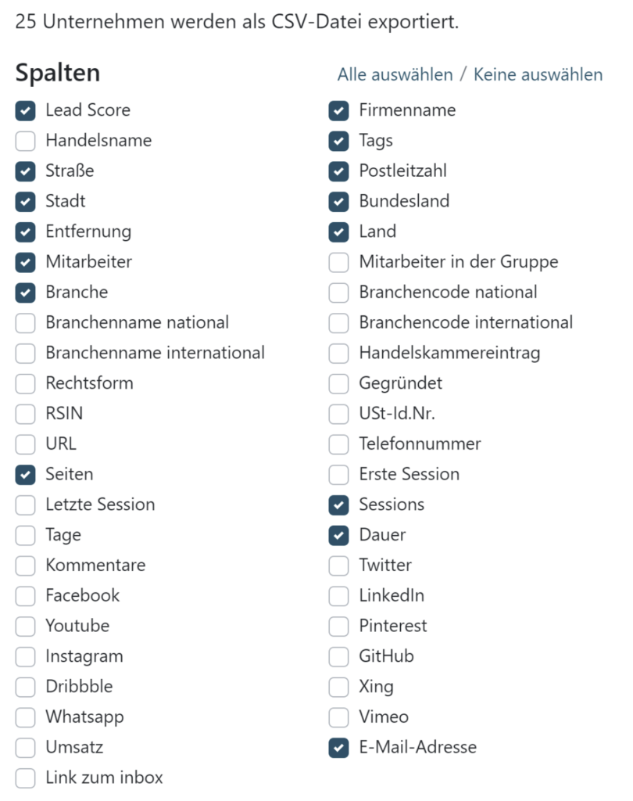This screenshot has height=801, width=633.
Task: Enable the Letzte Session checkbox
Action: click(26, 505)
